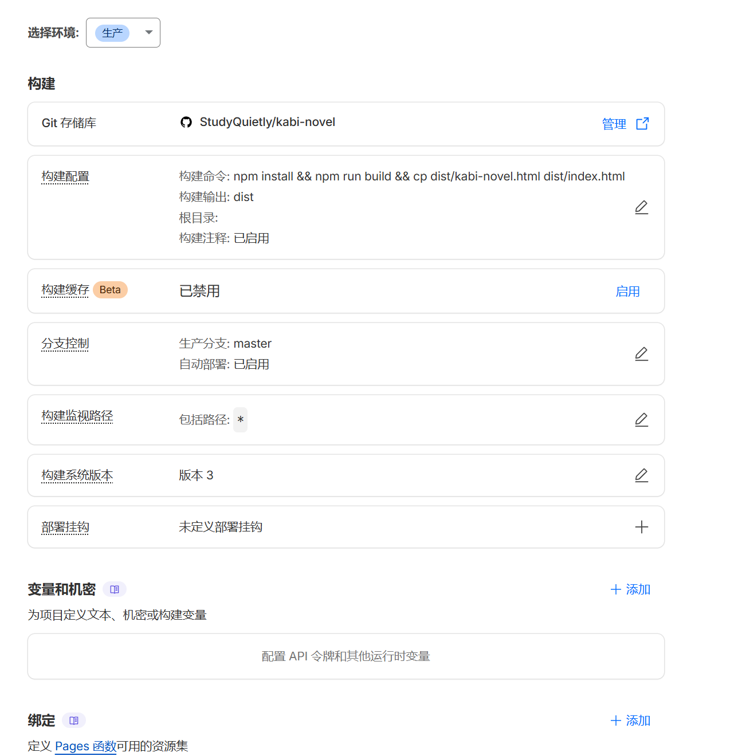This screenshot has height=756, width=734.
Task: Edit 分支控制 using the pencil icon
Action: coord(641,354)
